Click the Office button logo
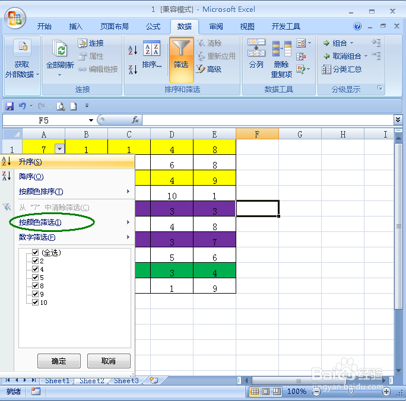The height and width of the screenshot is (401, 406). click(x=15, y=18)
